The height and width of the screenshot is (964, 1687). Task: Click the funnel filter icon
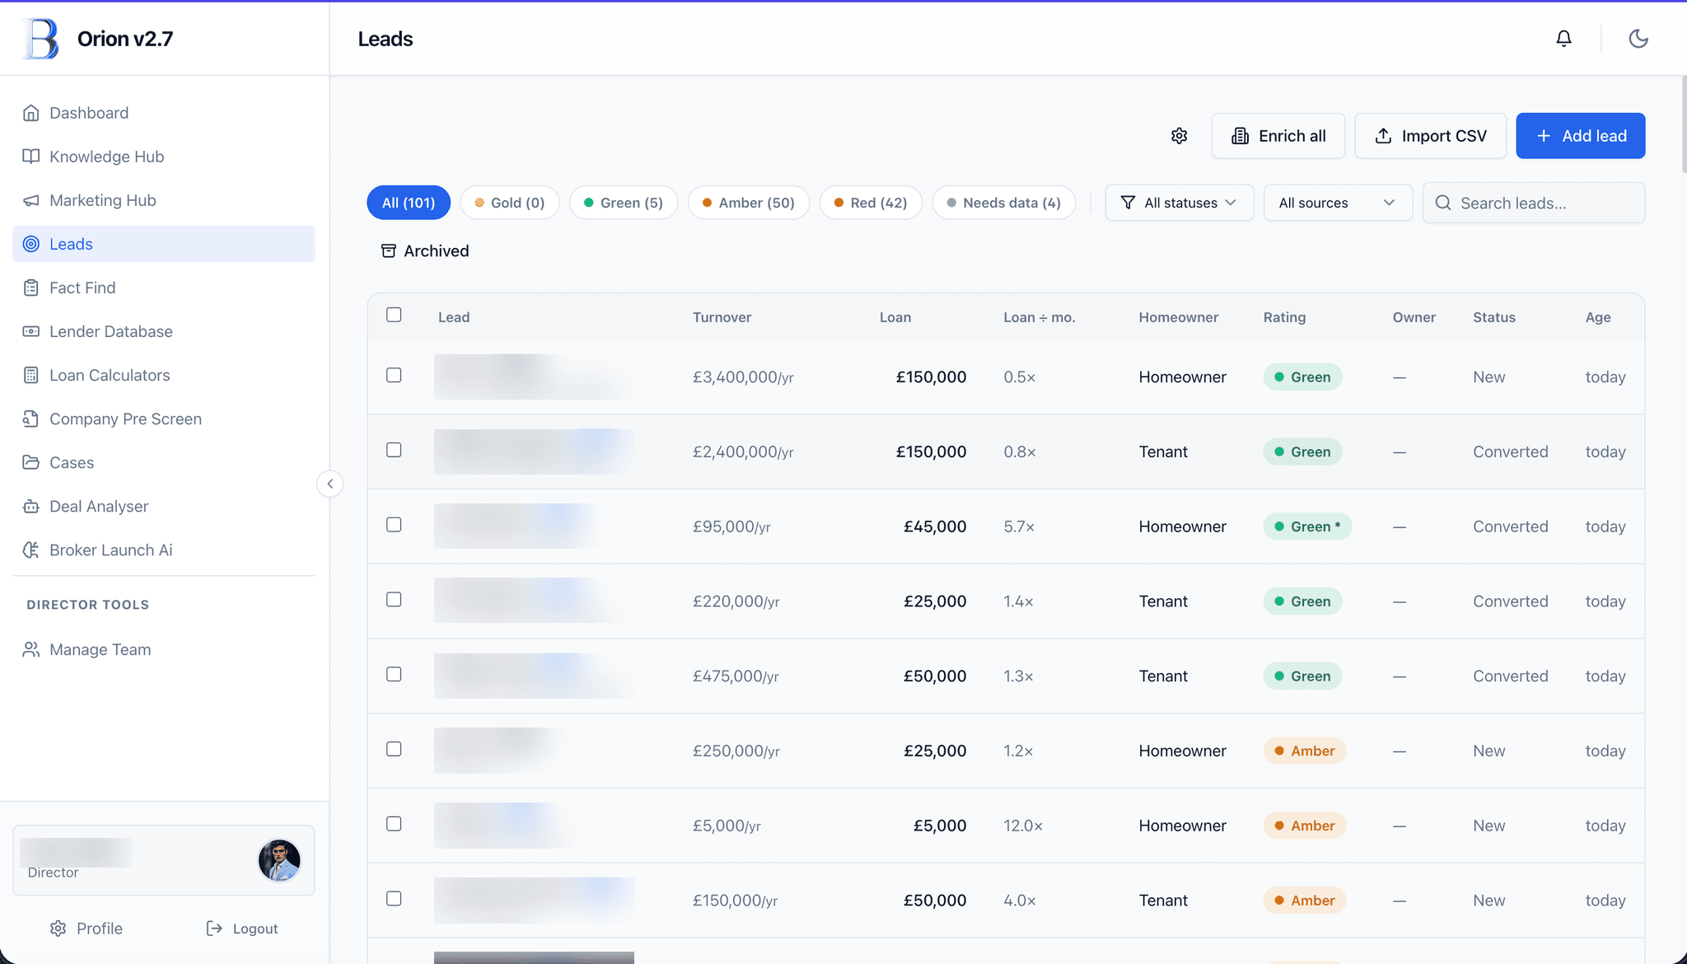tap(1129, 203)
